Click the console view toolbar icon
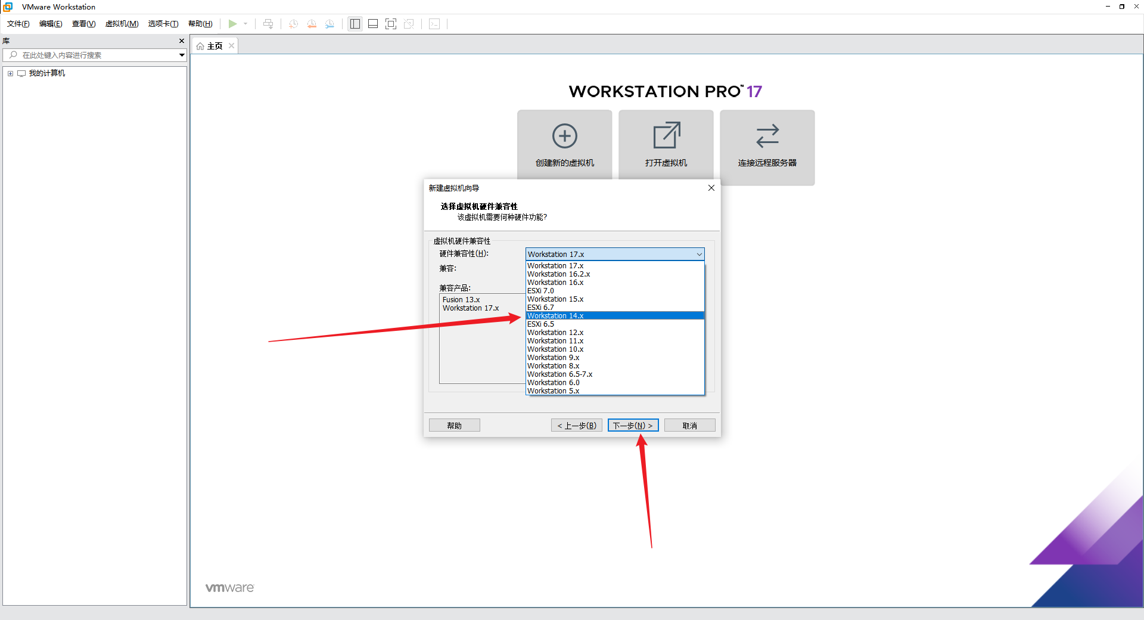Screen dimensions: 1144x620 point(434,24)
